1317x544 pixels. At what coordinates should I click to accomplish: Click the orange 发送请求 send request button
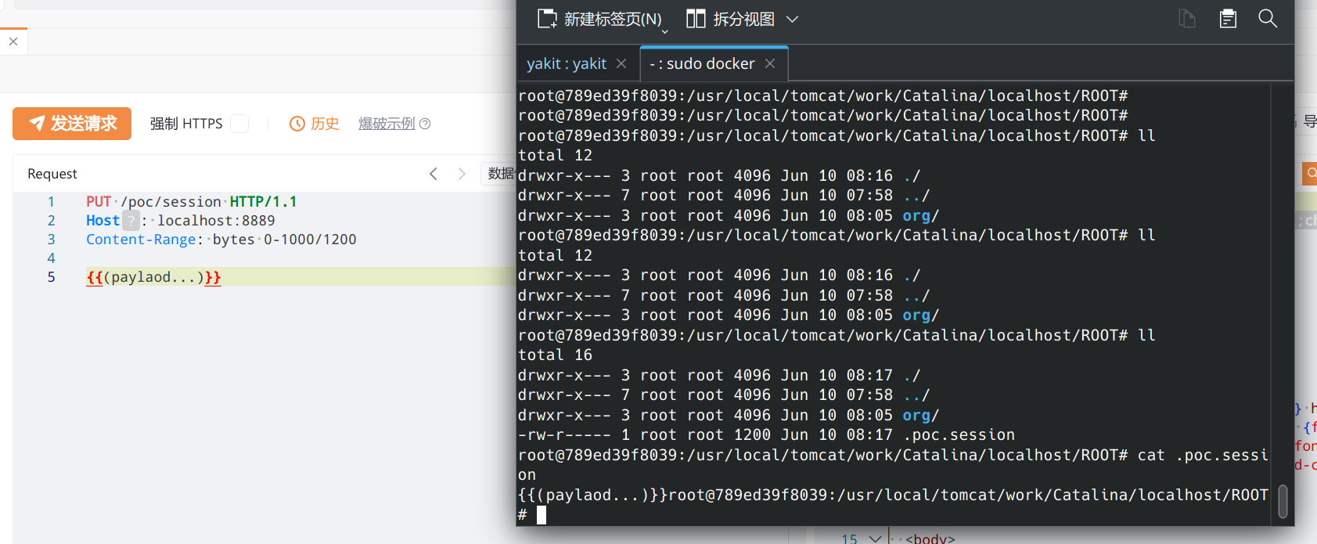pyautogui.click(x=72, y=124)
